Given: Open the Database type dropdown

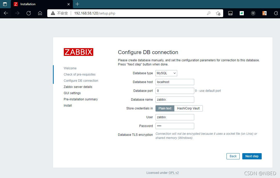Looking at the screenshot, I should [166, 73].
